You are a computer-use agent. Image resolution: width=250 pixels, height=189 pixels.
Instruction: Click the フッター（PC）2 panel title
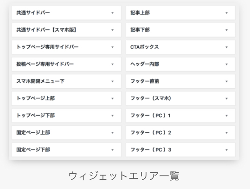click(x=151, y=132)
